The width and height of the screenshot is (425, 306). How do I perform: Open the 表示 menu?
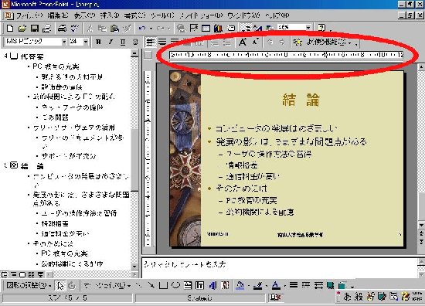(x=84, y=15)
